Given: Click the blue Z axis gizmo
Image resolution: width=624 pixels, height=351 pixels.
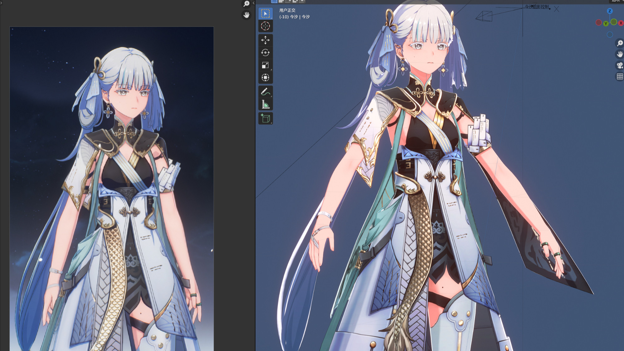Looking at the screenshot, I should click(x=610, y=11).
